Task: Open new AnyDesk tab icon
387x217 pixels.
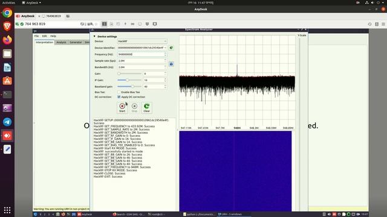Action: [68, 16]
